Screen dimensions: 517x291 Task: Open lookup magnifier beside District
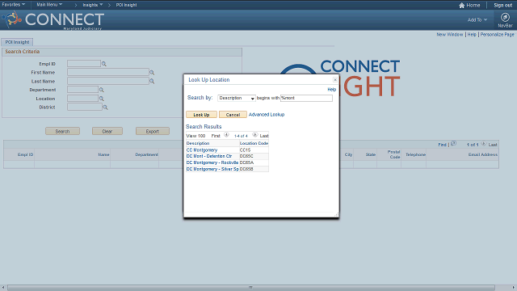[105, 108]
